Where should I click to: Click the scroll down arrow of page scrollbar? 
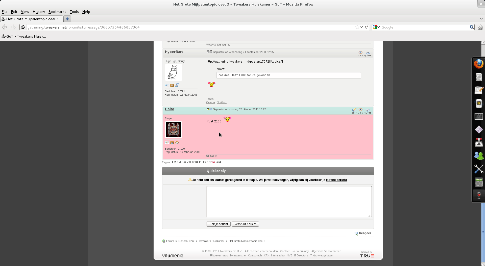[x=483, y=264]
